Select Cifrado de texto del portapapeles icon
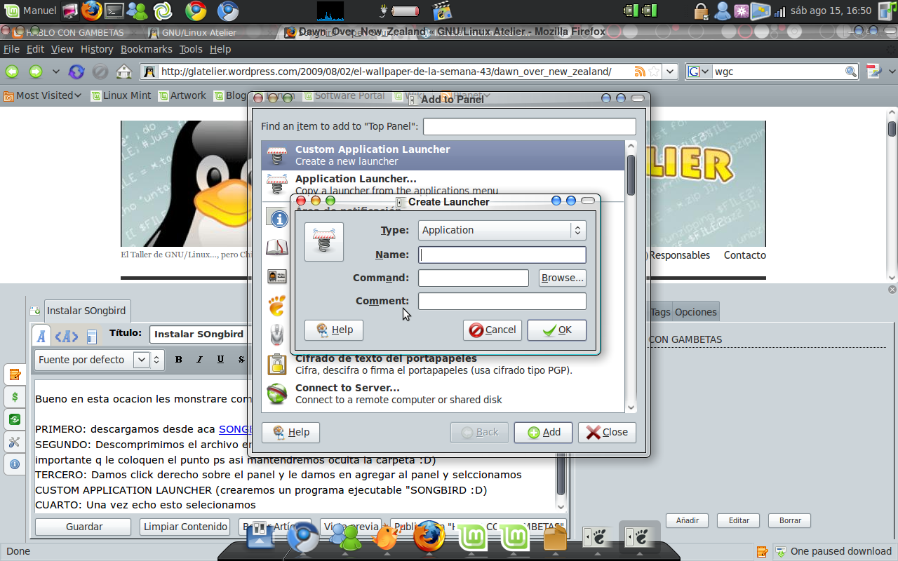Image resolution: width=898 pixels, height=561 pixels. tap(277, 364)
